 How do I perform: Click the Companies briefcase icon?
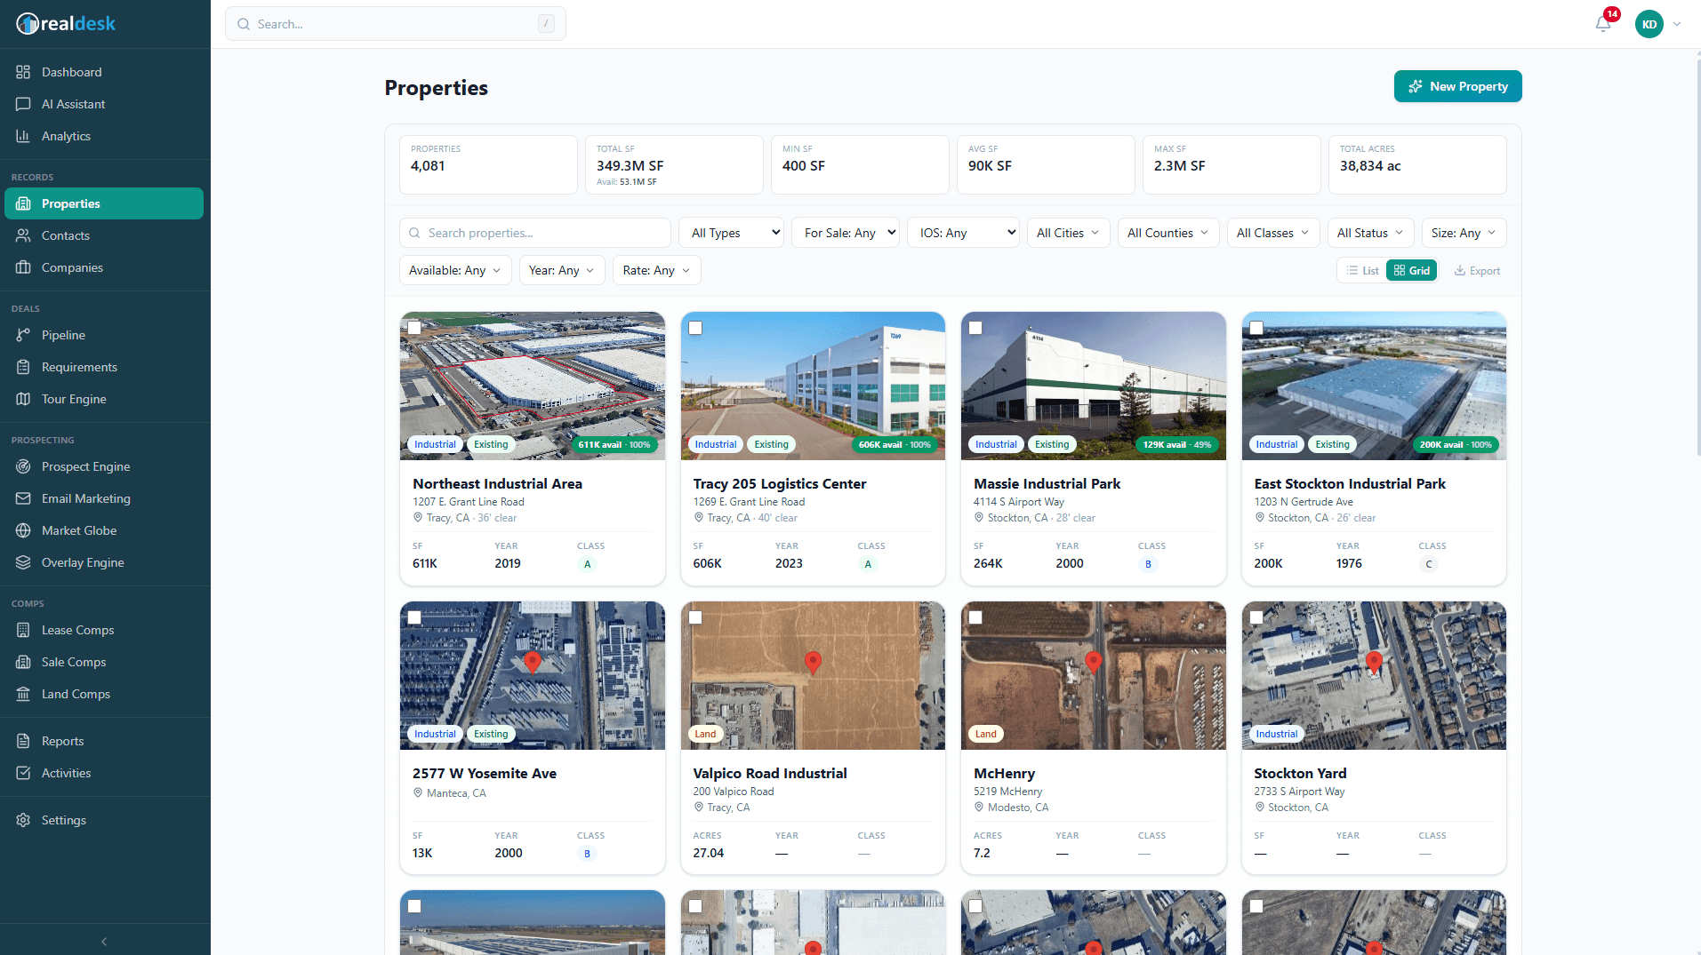23,267
